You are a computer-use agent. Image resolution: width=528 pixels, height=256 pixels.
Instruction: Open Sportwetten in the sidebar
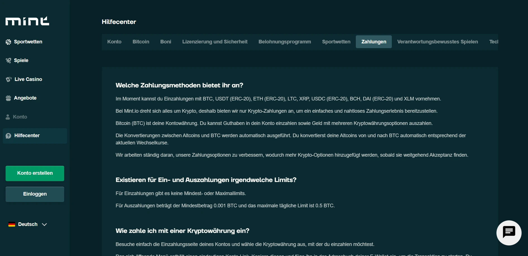tap(28, 42)
